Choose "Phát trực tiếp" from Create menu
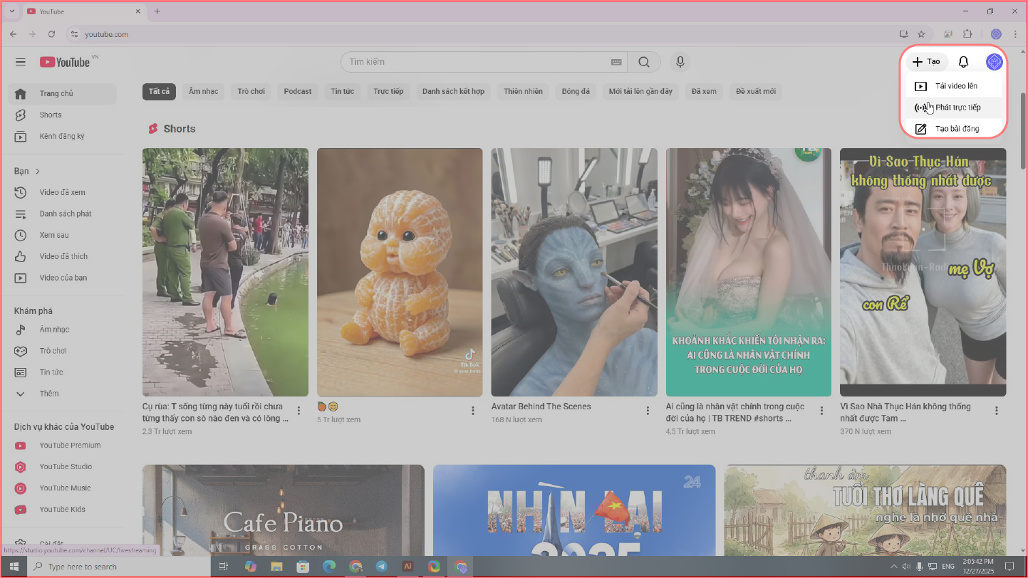 957,107
